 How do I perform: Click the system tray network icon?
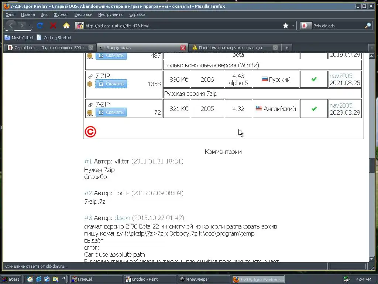pyautogui.click(x=347, y=279)
